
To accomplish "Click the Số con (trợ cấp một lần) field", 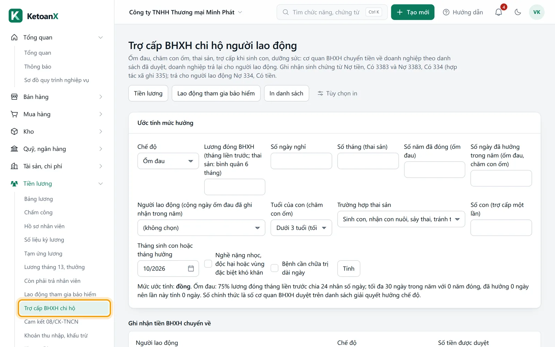I will pos(501,228).
